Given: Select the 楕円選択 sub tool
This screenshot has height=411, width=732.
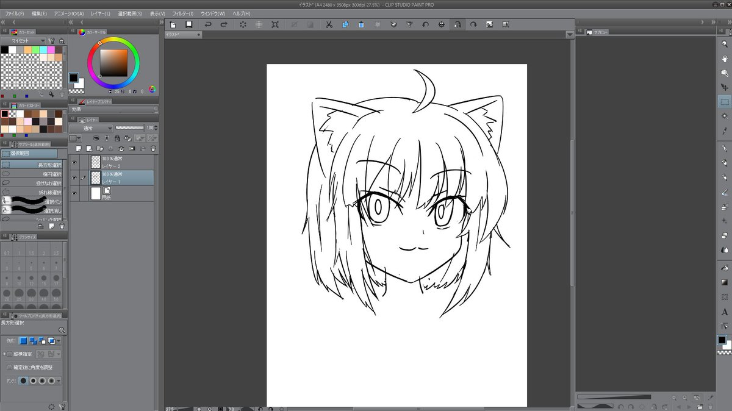Looking at the screenshot, I should click(x=32, y=174).
